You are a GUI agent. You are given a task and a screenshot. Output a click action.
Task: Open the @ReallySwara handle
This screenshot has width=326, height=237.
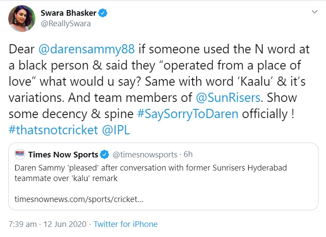tap(66, 24)
